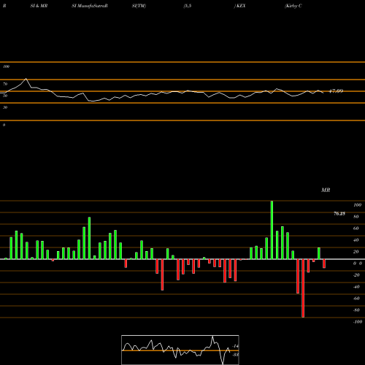Click the MR reading starting with 76
Viewport: 365px width, 365px height.
[x=339, y=214]
